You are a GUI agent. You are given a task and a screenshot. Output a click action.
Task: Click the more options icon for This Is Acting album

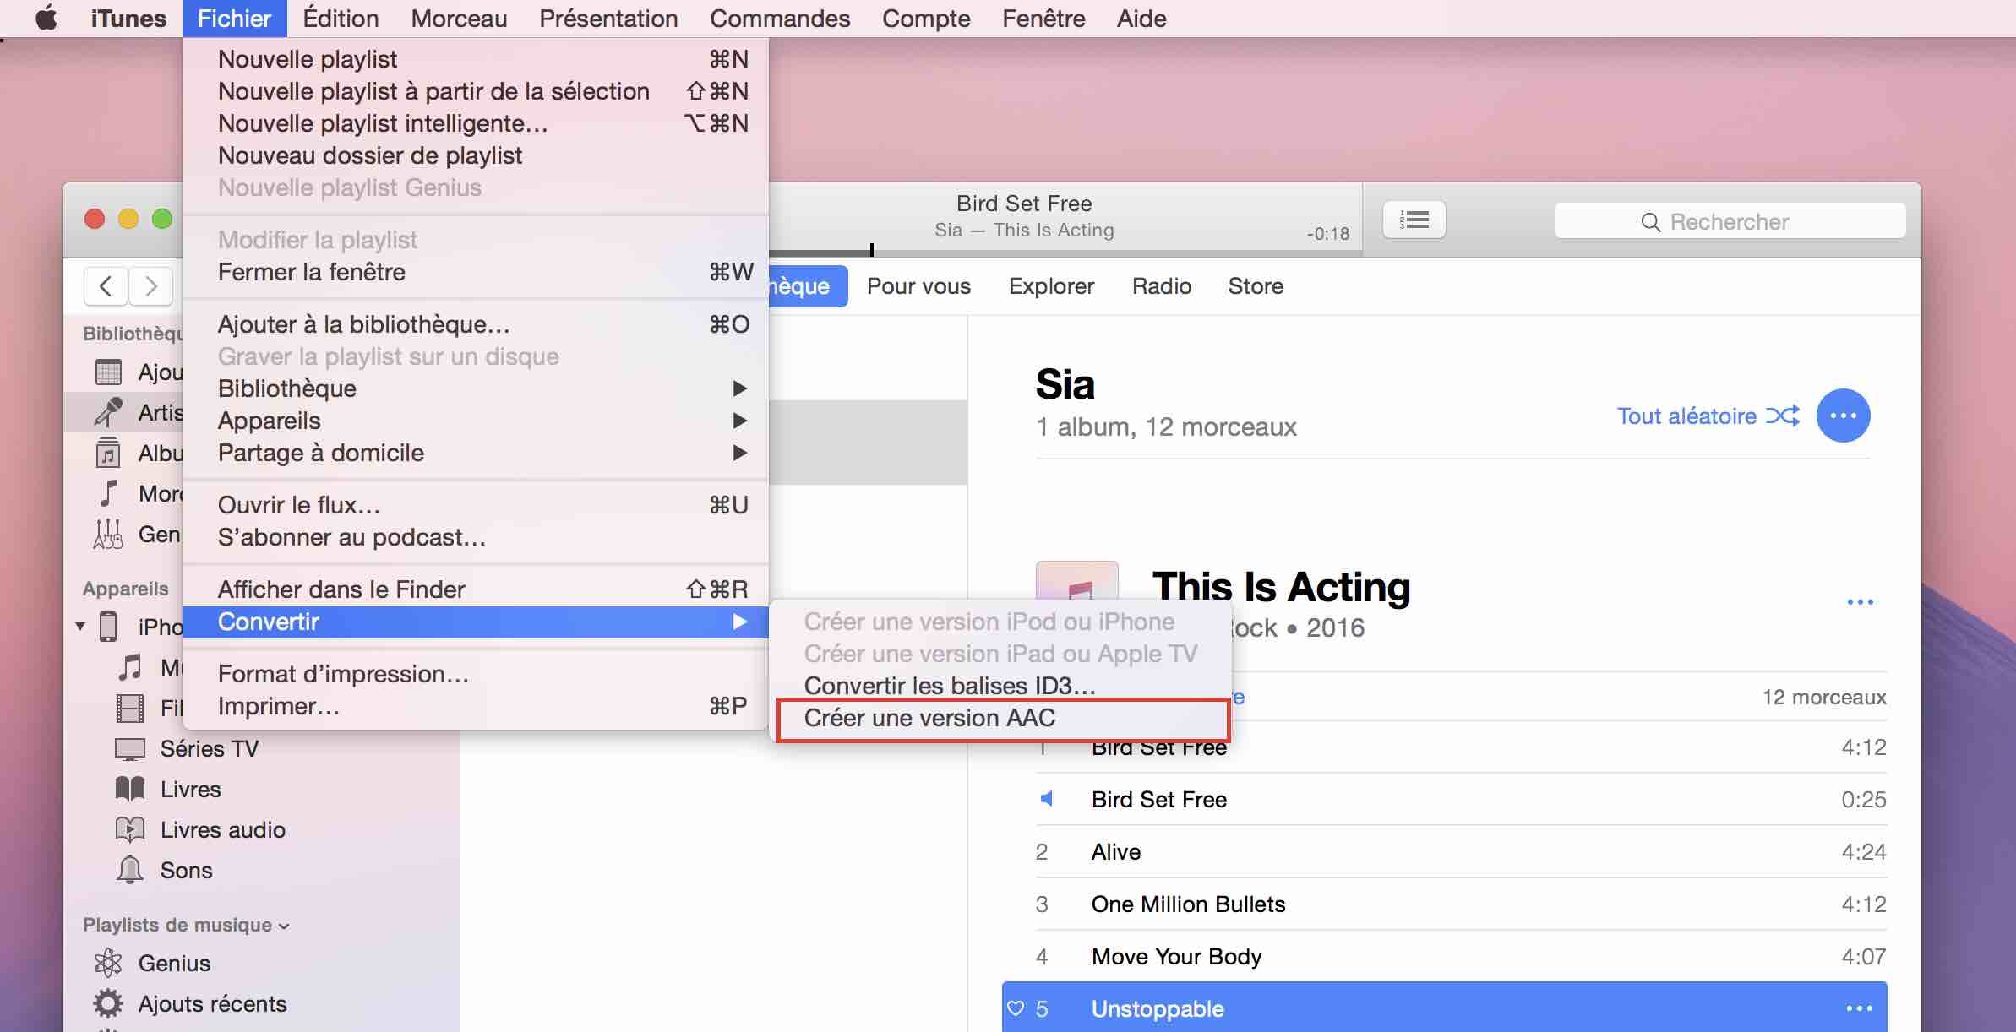coord(1861,601)
